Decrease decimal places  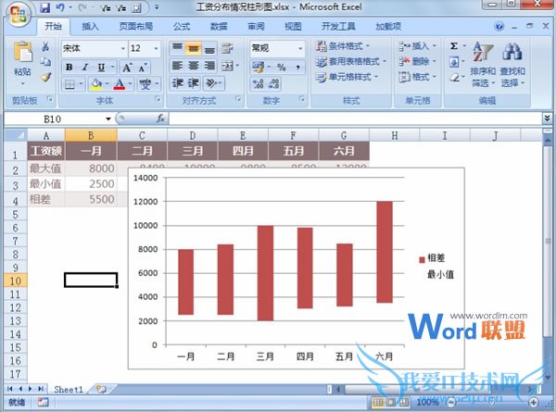[273, 84]
